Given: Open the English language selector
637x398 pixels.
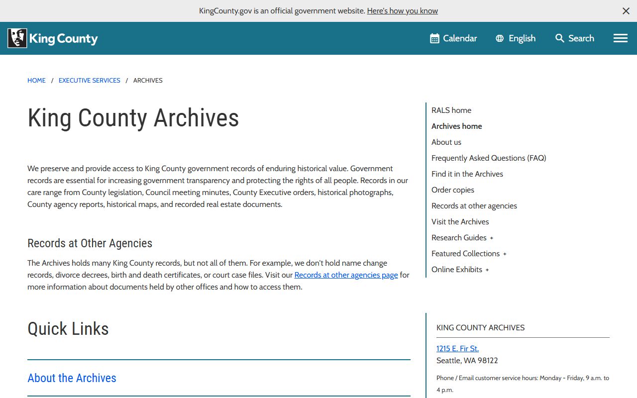Looking at the screenshot, I should click(x=516, y=38).
